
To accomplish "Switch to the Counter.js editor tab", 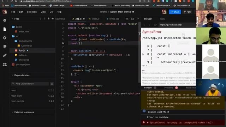I will 60,19.
